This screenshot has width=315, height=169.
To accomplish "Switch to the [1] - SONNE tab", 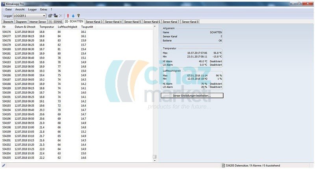I will tap(55, 22).
